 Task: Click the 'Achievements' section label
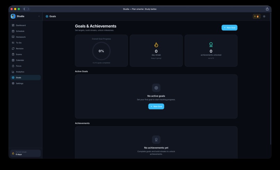pos(82,123)
